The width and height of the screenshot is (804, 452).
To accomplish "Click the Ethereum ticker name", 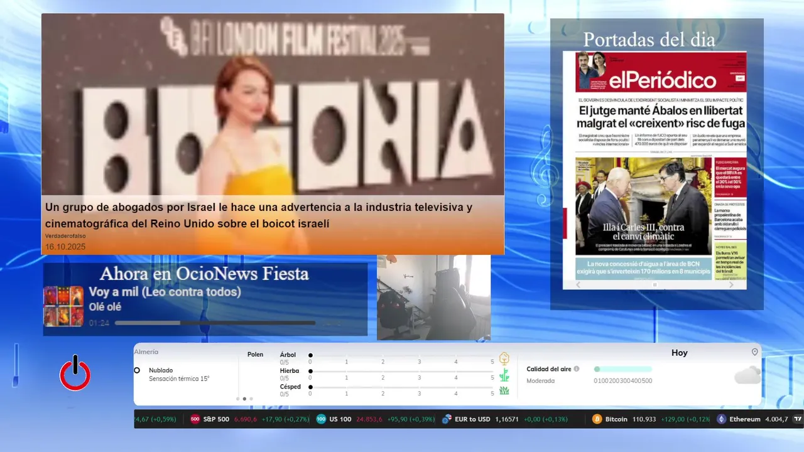I will point(744,419).
